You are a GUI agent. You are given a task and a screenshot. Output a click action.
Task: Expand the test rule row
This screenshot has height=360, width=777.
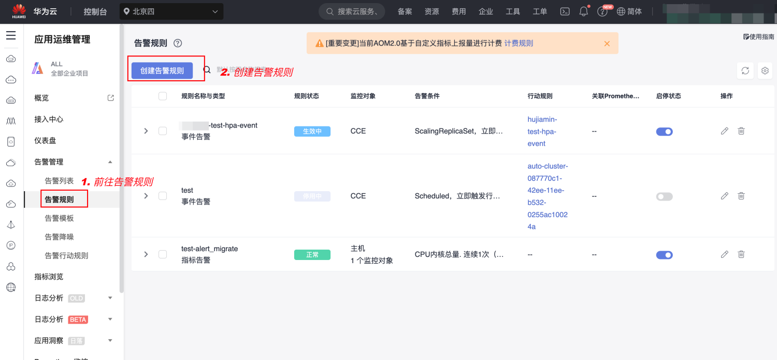pyautogui.click(x=146, y=196)
